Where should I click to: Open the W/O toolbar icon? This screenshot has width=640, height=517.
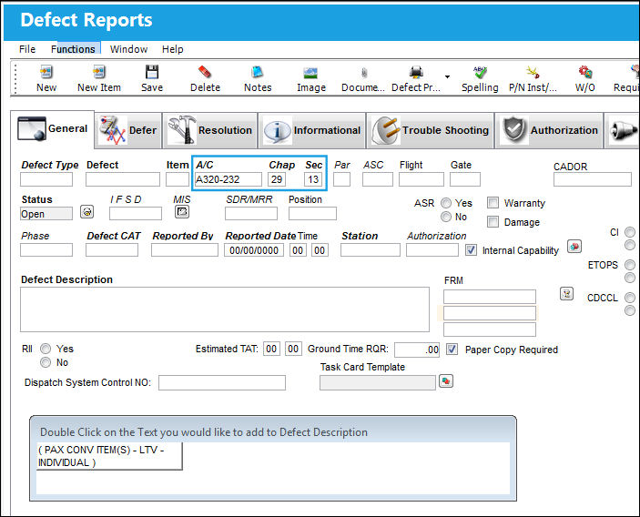pos(584,72)
